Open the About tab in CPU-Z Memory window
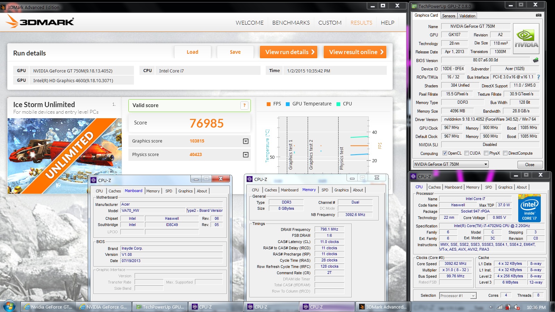Viewport: 555px width, 312px height. click(x=358, y=190)
